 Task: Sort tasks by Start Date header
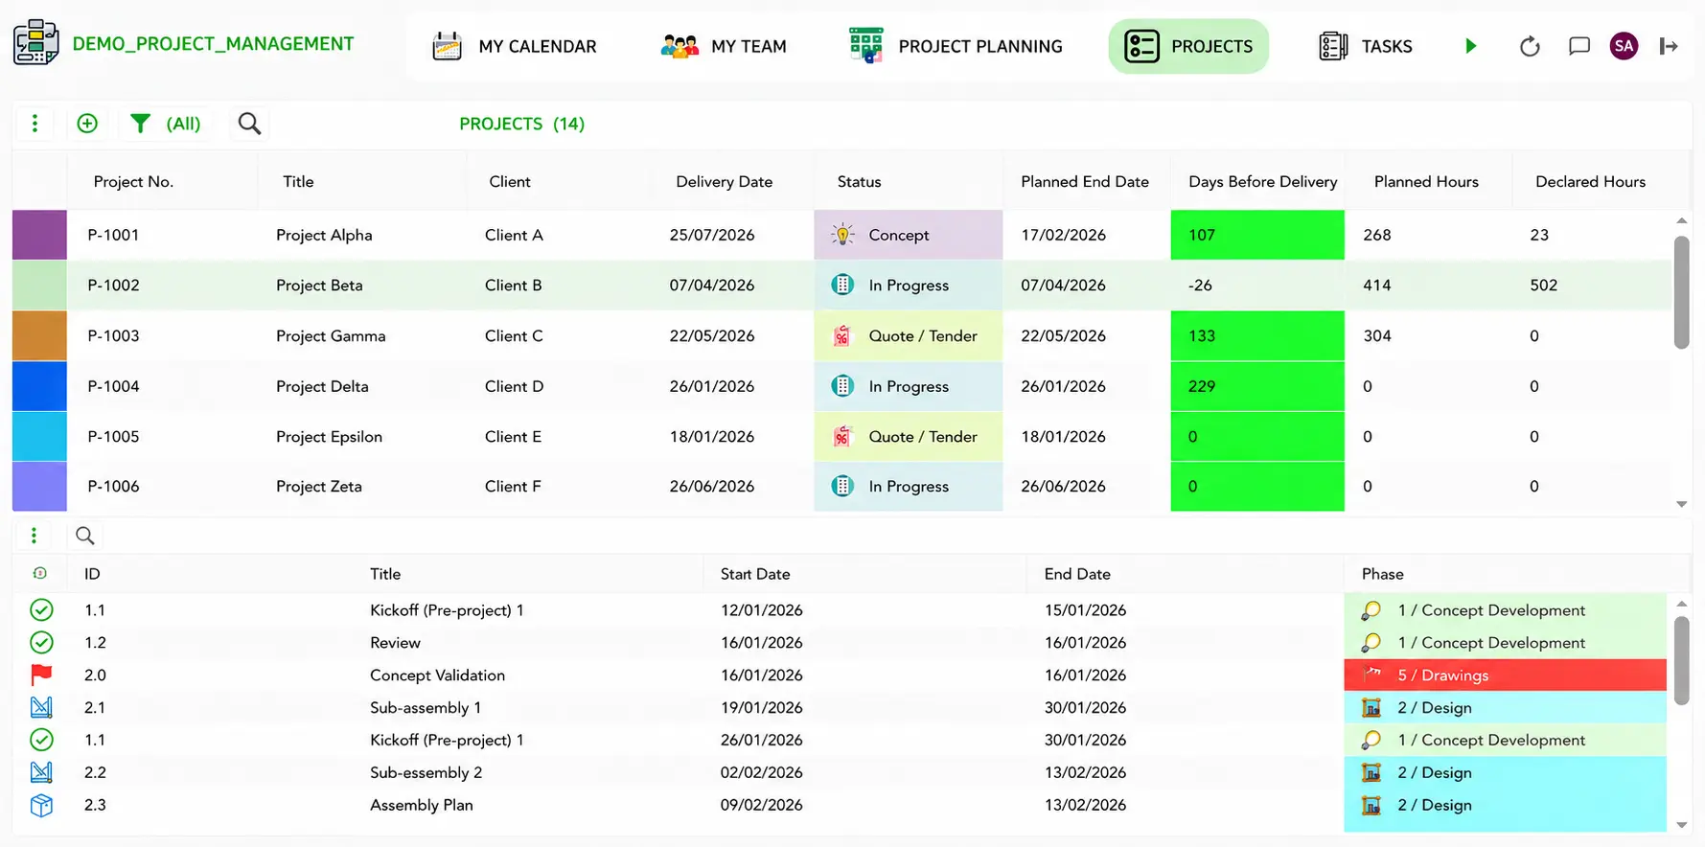pos(754,574)
